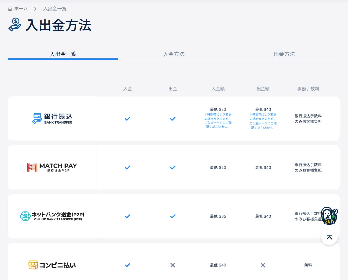
Task: Click the 入金額 column header
Action: [218, 89]
